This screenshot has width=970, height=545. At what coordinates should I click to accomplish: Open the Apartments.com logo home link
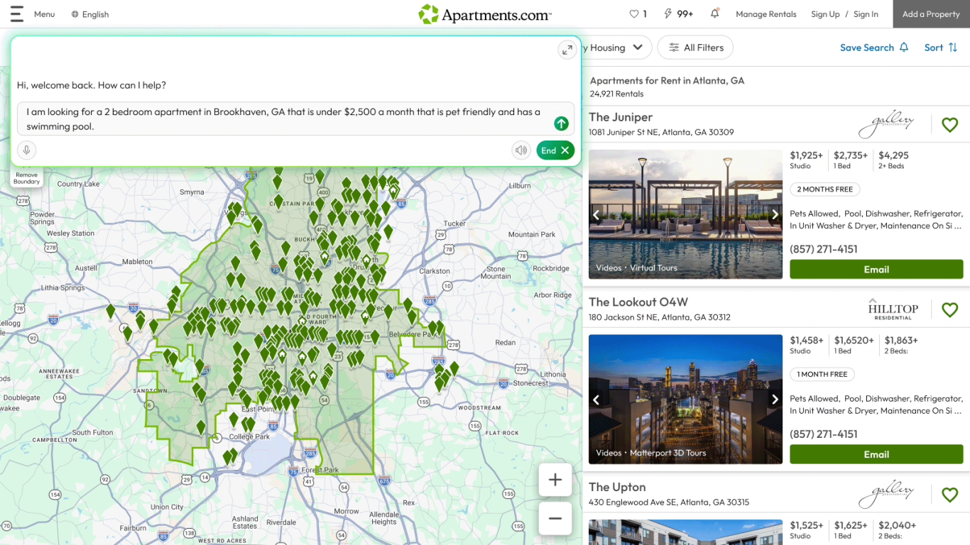coord(484,14)
